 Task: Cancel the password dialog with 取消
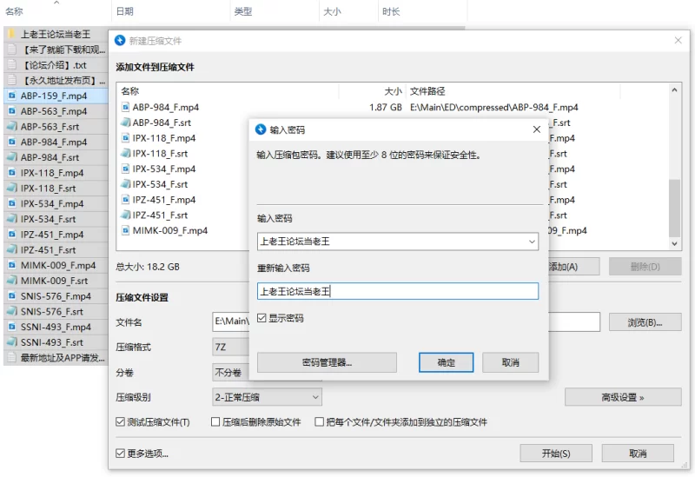point(510,362)
